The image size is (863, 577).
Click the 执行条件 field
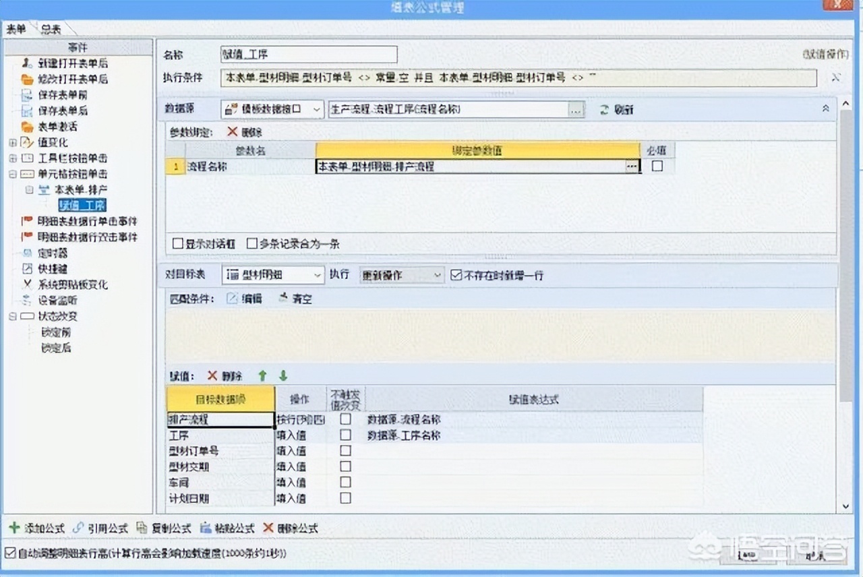[x=518, y=78]
